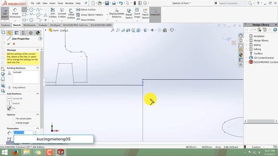Collapse the Options section
Image resolution: width=278 pixels, height=156 pixels.
(x=38, y=114)
